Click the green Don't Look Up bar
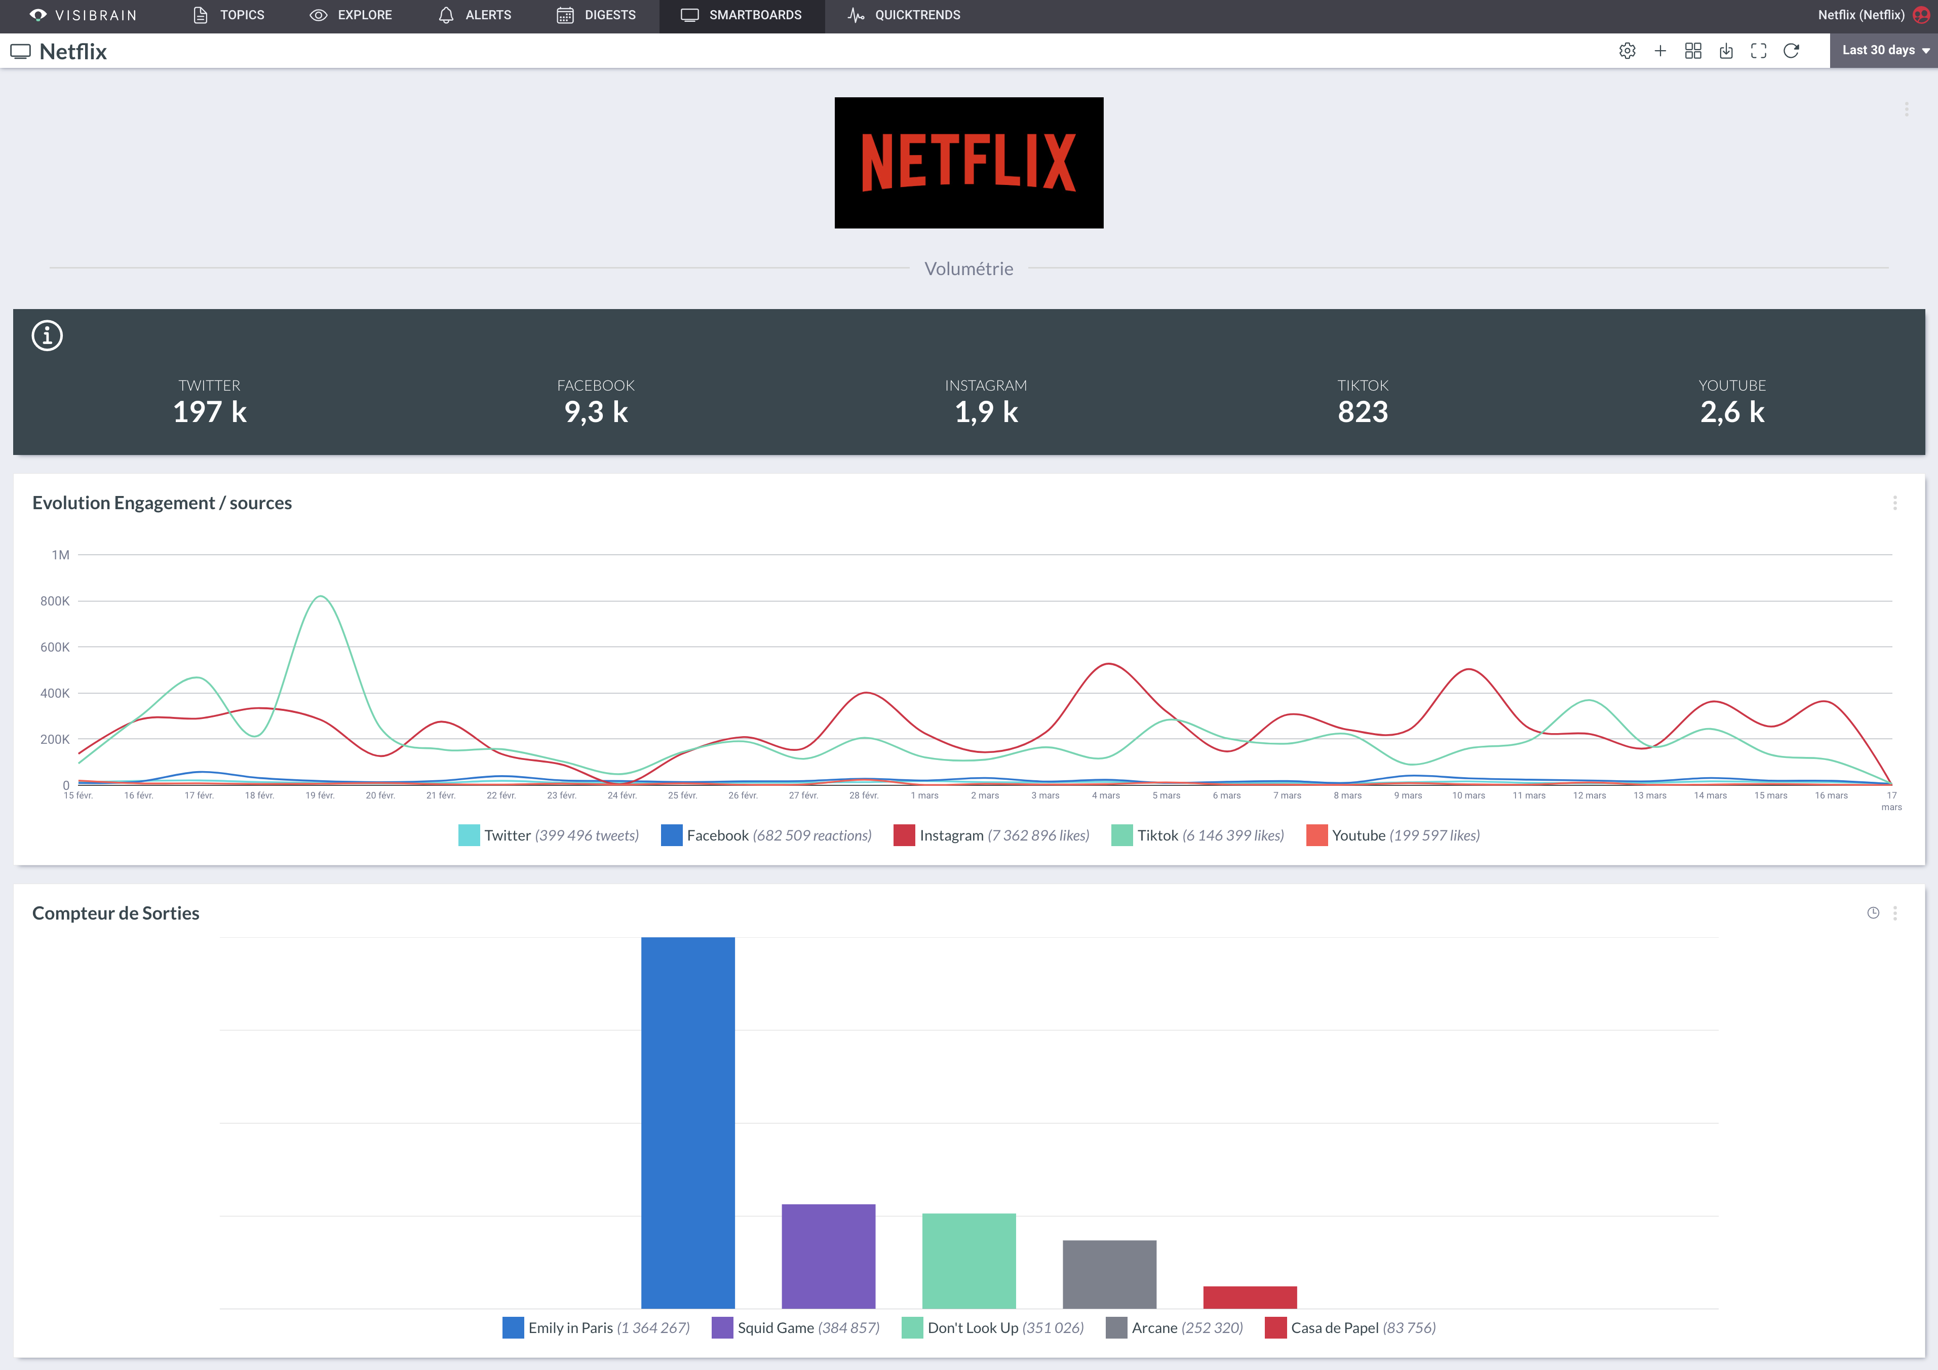Image resolution: width=1938 pixels, height=1370 pixels. tap(969, 1261)
